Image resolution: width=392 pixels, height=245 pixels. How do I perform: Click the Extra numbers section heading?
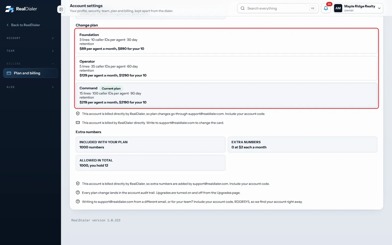click(x=88, y=132)
